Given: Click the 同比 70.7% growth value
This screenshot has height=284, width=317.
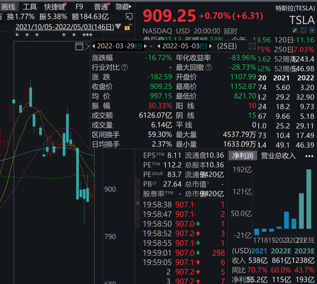Looking at the screenshot, I should [x=257, y=270].
